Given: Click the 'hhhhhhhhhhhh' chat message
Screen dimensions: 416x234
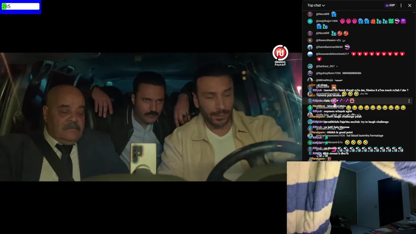Looking at the screenshot, I should point(352,73).
